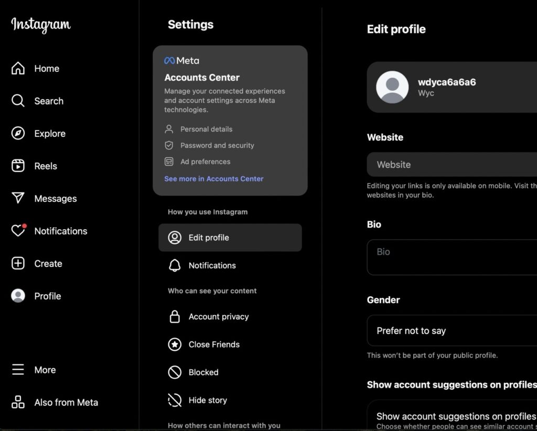Screen dimensions: 537x431
Task: Click the Accounts Center heading
Action: tap(202, 78)
